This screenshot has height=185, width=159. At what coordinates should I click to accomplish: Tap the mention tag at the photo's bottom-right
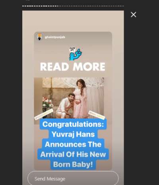click(97, 115)
